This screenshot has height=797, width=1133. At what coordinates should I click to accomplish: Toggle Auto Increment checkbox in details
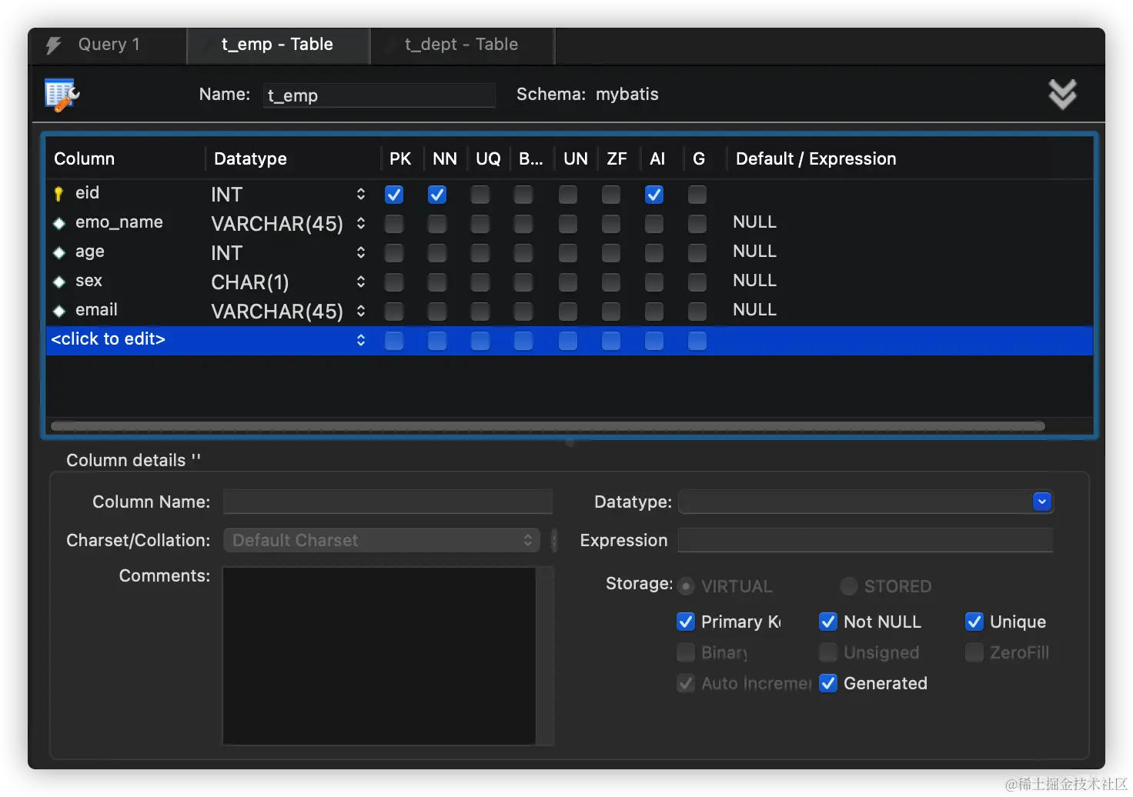click(x=686, y=683)
